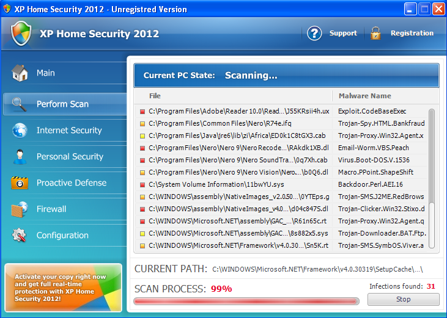Open the Registration link
This screenshot has width=447, height=318.
click(412, 34)
